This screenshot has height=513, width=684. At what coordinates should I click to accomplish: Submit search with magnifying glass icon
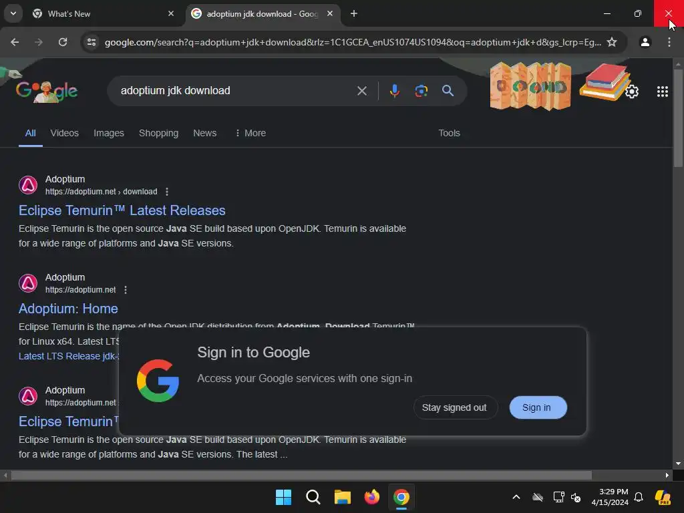pos(448,91)
